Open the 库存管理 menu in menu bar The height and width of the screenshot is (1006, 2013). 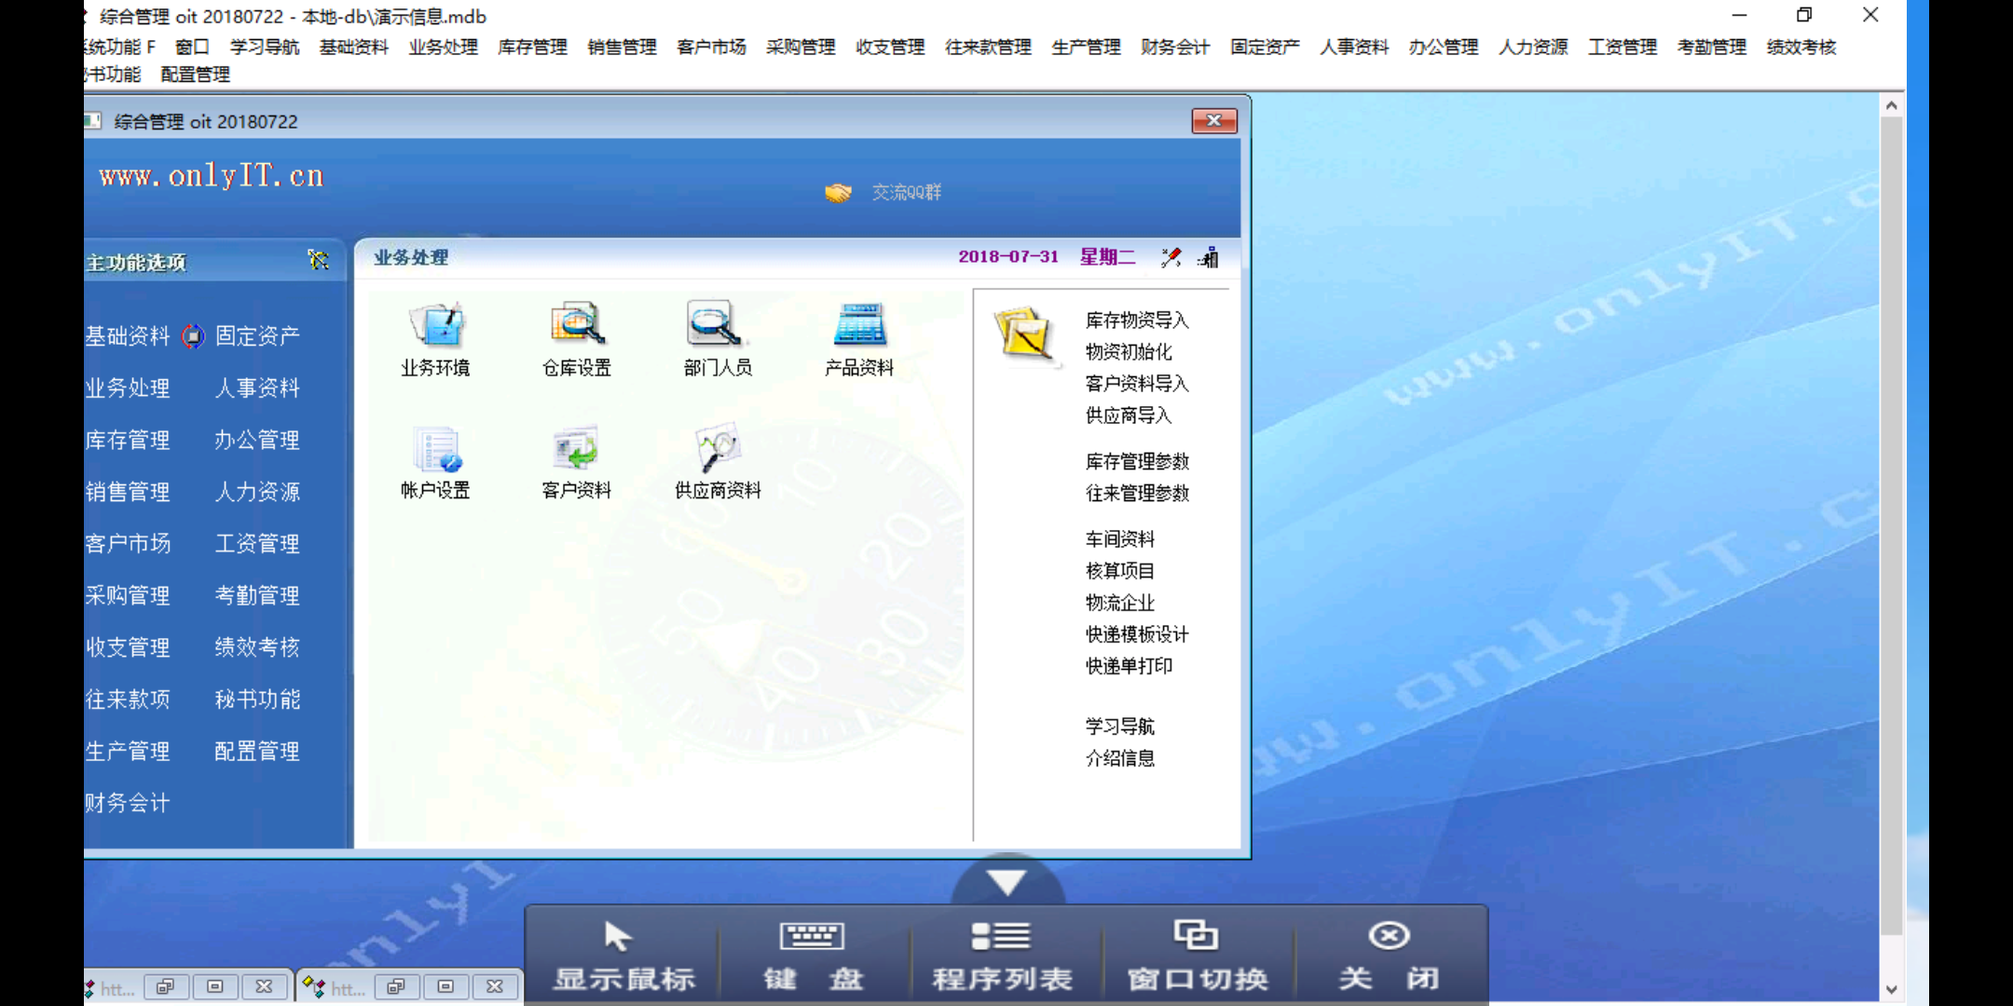tap(532, 47)
